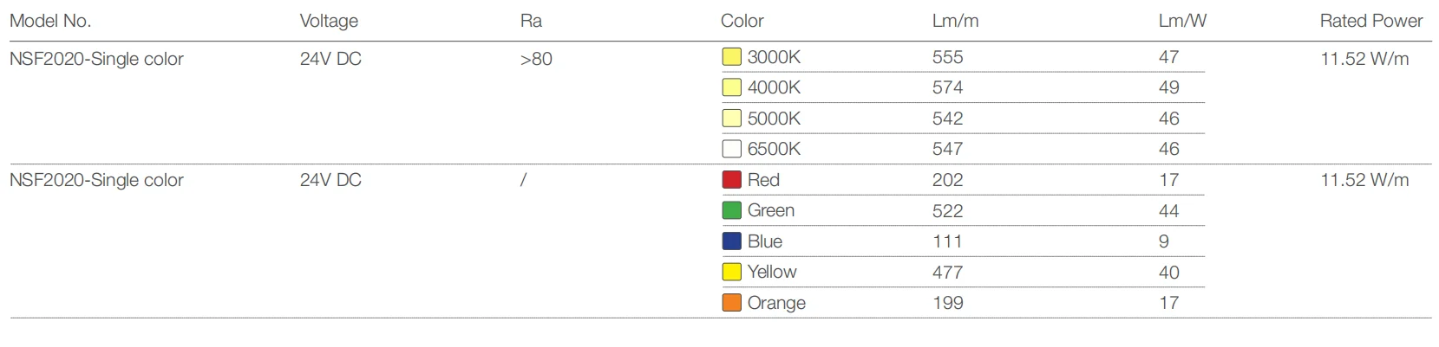Screen dimensions: 1439x347
Task: Select the Orange color swatch
Action: point(731,303)
